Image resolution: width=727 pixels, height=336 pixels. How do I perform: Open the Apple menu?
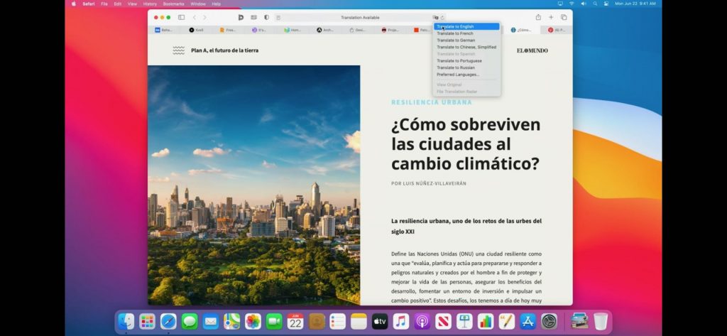73,4
